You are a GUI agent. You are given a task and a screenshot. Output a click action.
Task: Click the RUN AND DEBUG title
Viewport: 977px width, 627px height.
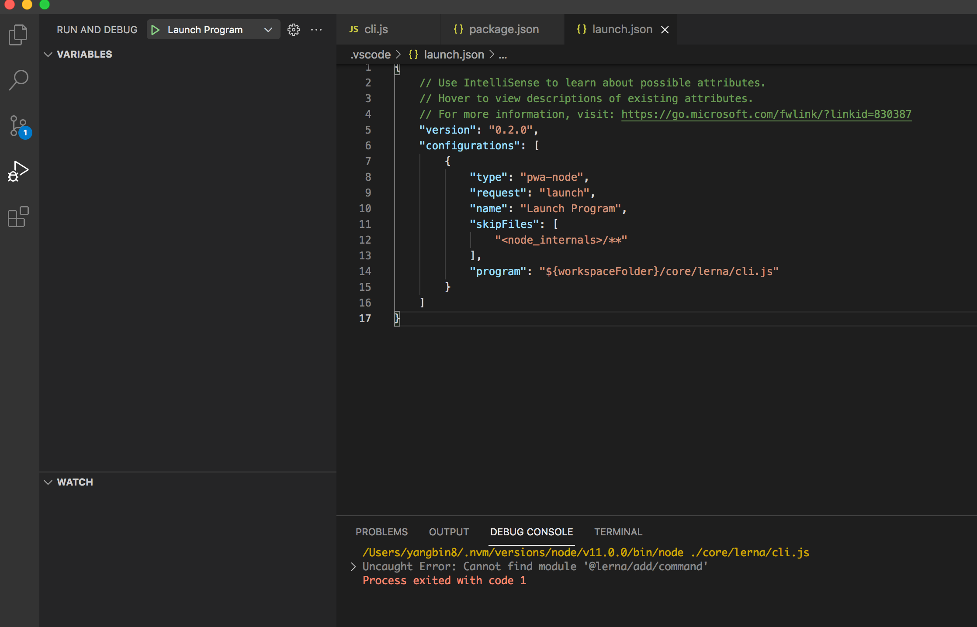click(x=97, y=30)
